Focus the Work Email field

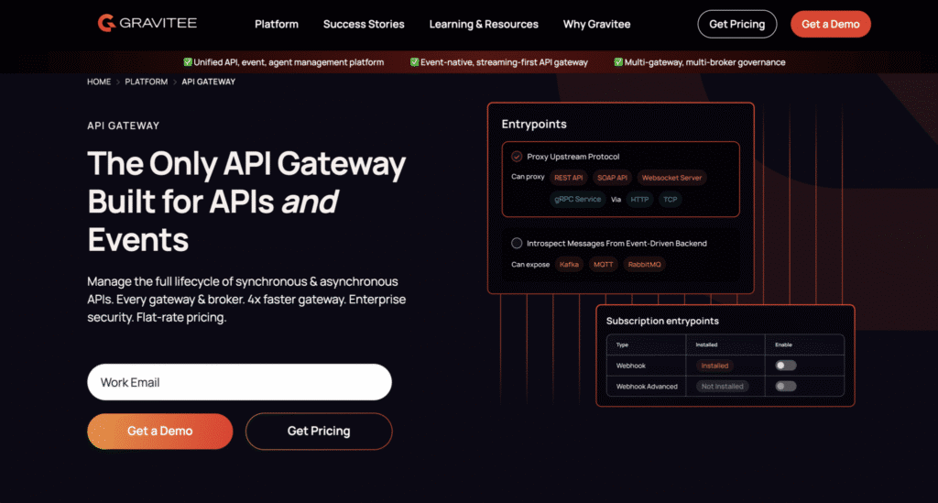coord(239,382)
